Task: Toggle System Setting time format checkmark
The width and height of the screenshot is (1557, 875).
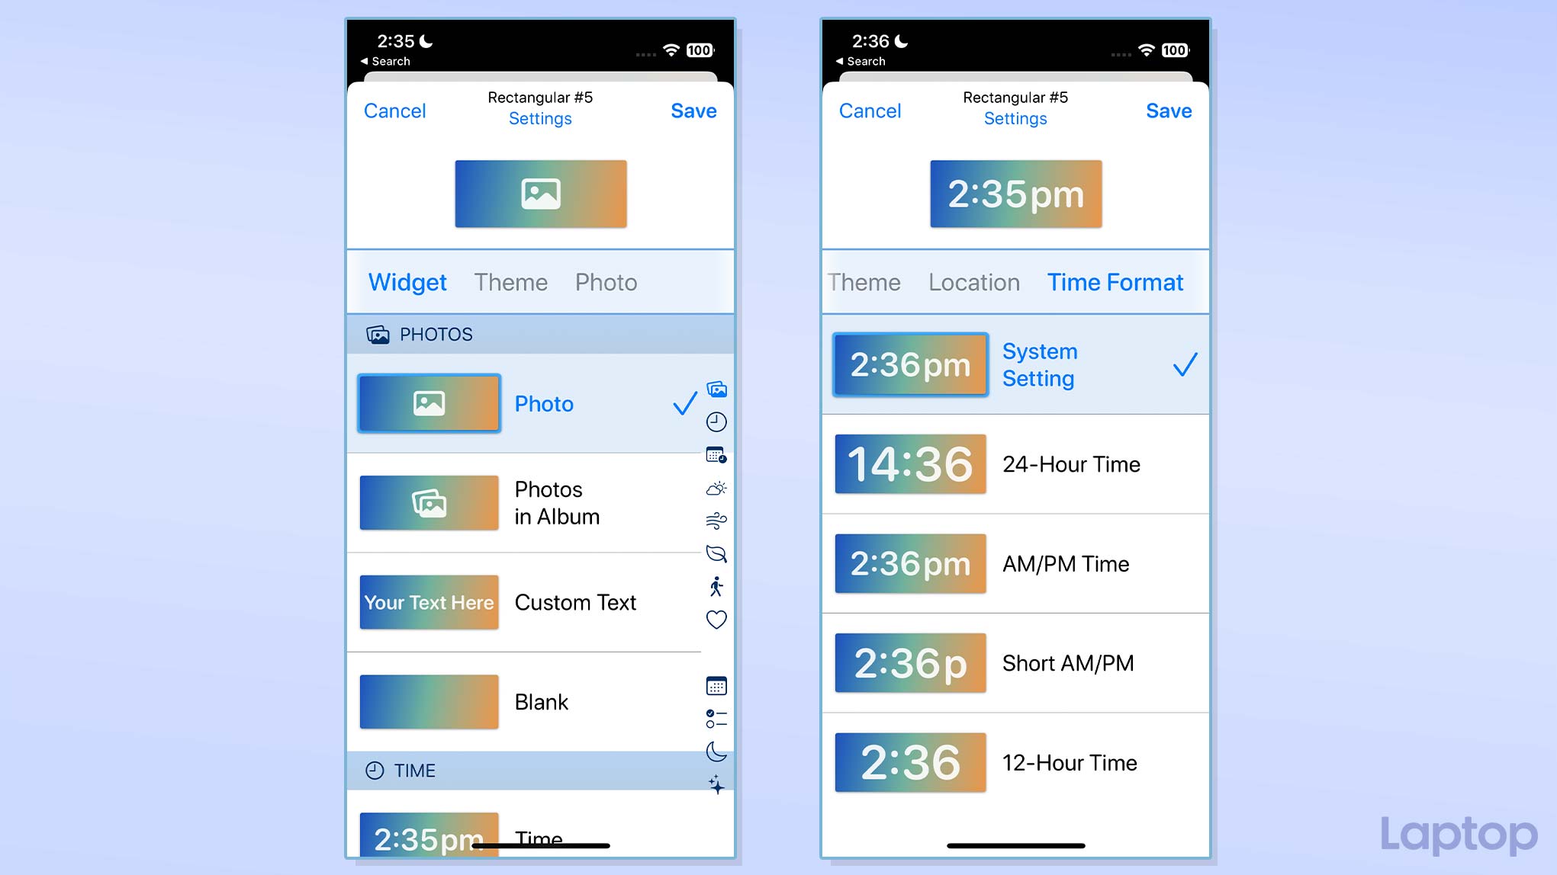Action: tap(1184, 364)
